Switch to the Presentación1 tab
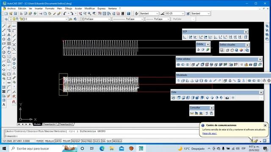Screen dimensions: 271x152 pyautogui.click(x=50, y=124)
